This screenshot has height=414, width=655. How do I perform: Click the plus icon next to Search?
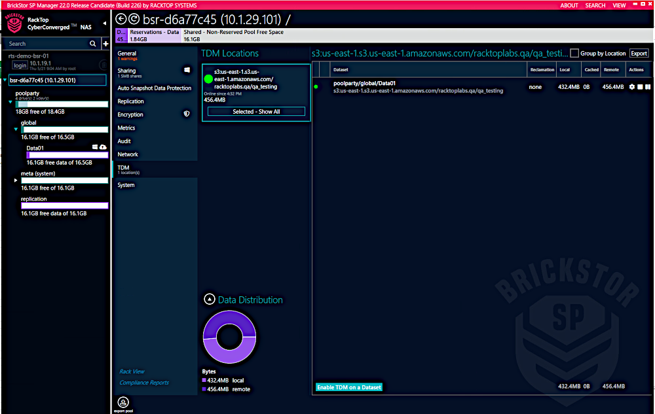(x=105, y=44)
